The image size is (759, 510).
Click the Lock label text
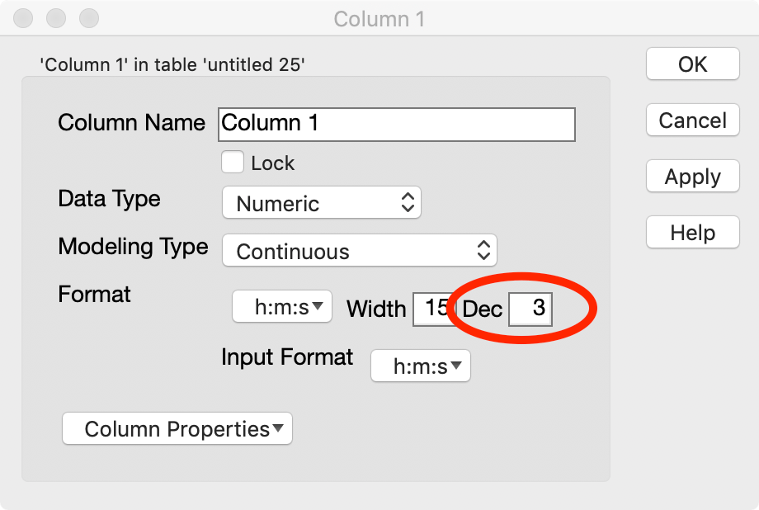coord(272,163)
